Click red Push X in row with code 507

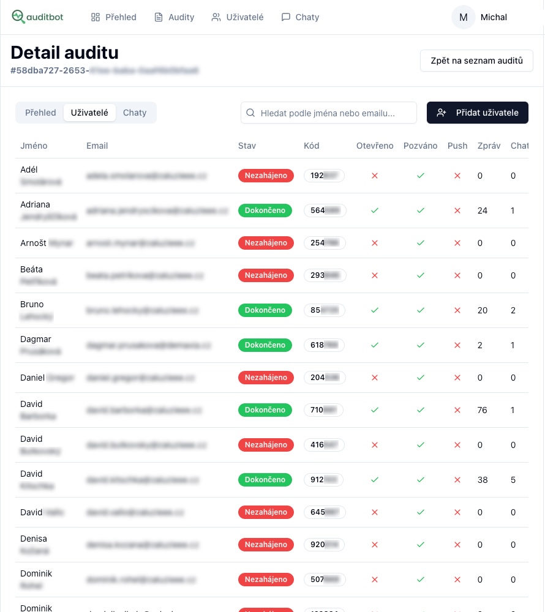click(457, 579)
